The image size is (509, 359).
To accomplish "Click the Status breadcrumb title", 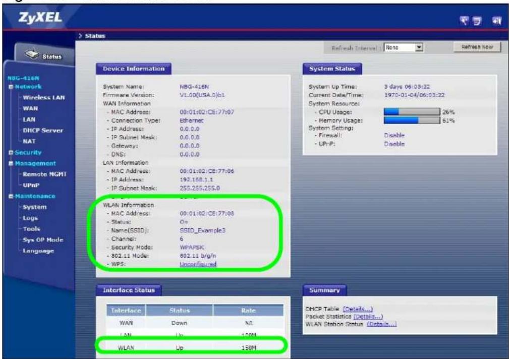I will click(95, 36).
